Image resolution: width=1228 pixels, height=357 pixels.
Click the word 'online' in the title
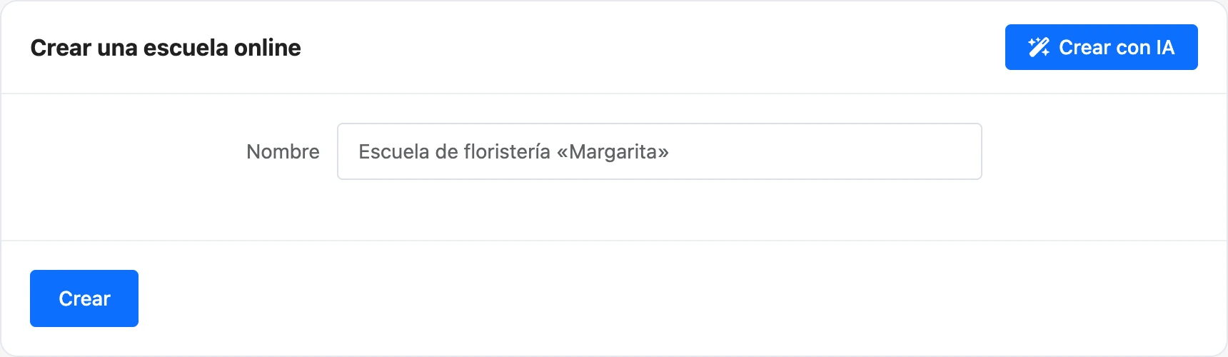268,48
